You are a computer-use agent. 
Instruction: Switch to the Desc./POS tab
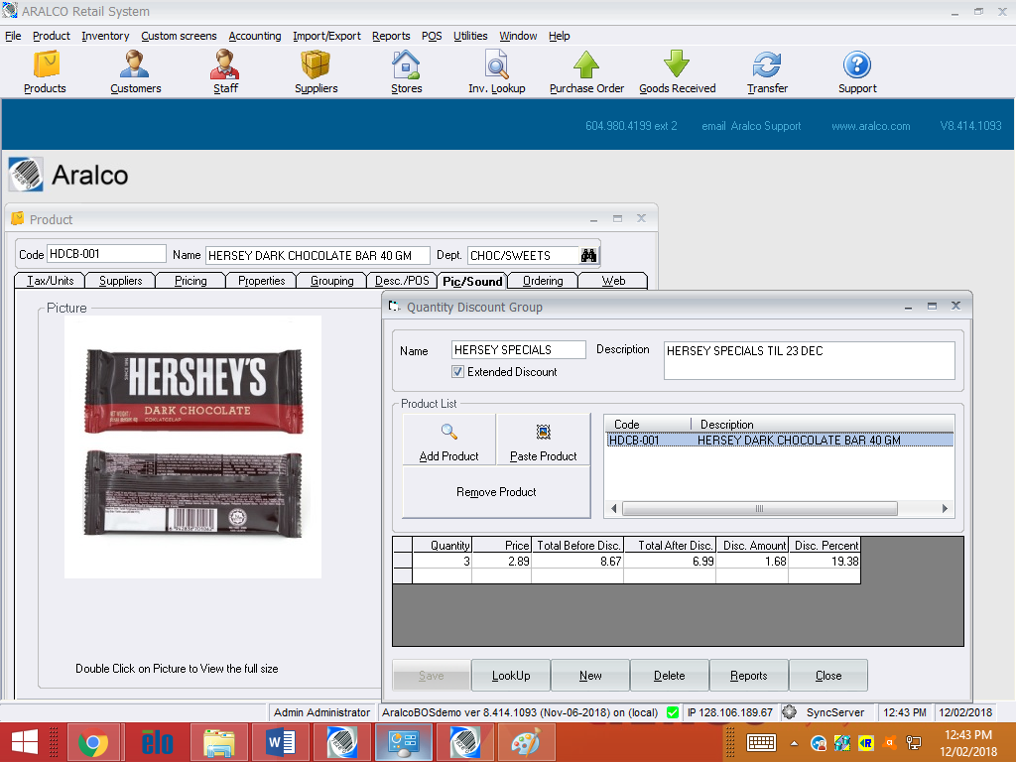coord(402,281)
